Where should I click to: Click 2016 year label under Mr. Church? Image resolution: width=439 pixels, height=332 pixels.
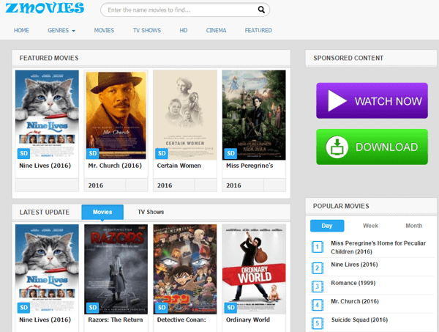point(96,185)
